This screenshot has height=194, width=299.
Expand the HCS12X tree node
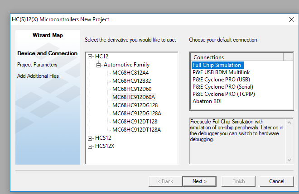click(x=91, y=146)
